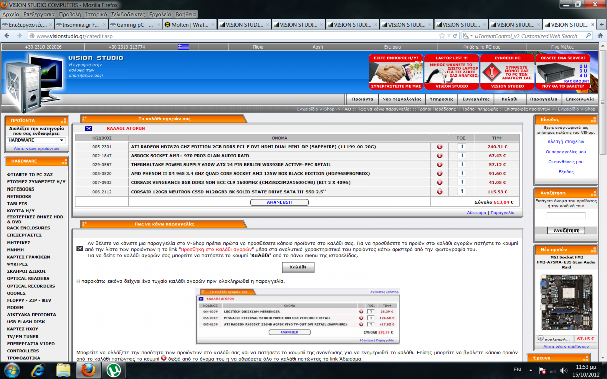Open the HARDWARE category dropdown
The height and width of the screenshot is (379, 607).
(36, 140)
